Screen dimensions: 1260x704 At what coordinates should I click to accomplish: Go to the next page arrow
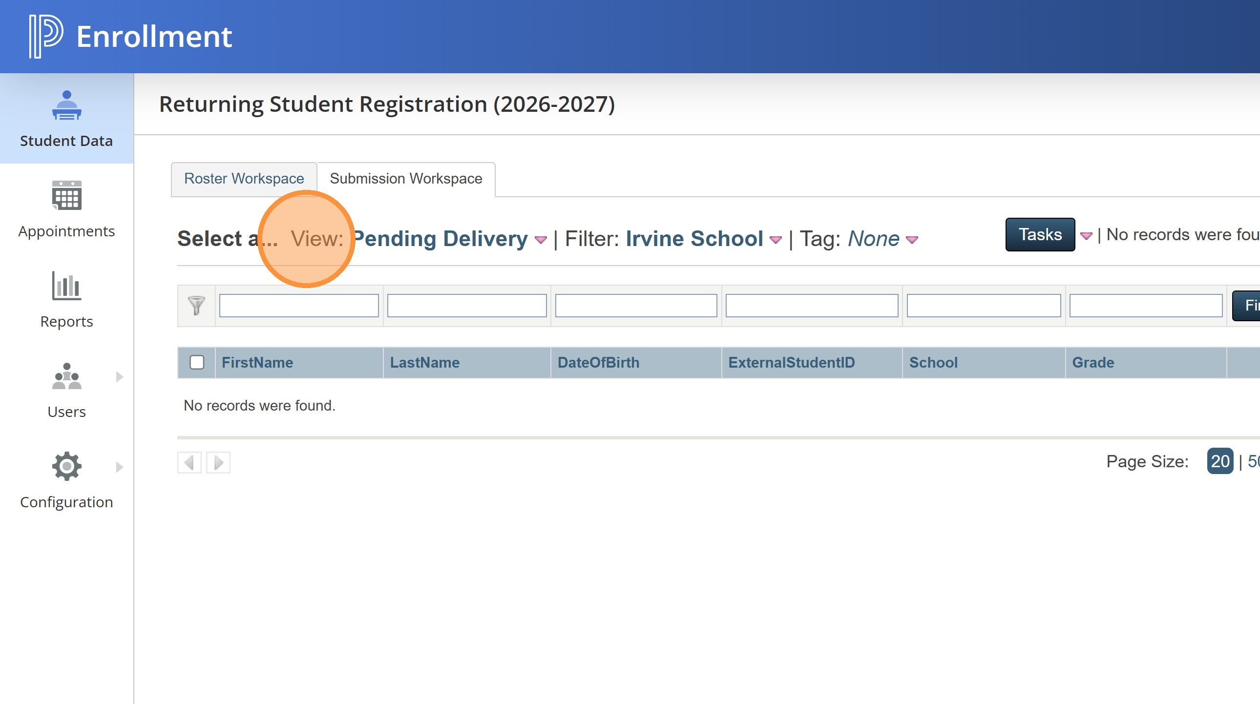218,462
